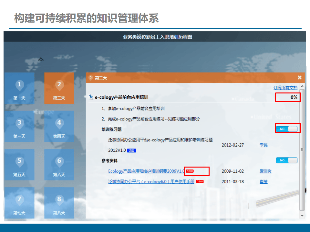Click the 0% progress indicator
Screen dimensions: 310x232
(x=294, y=97)
